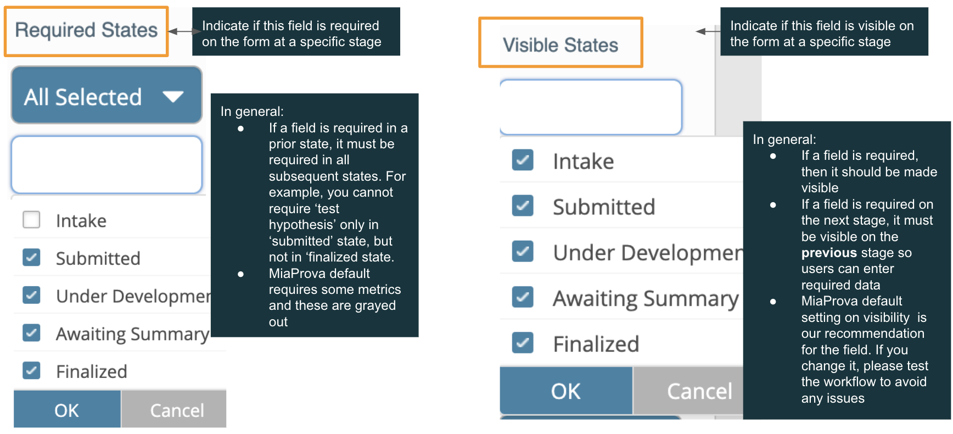Uncheck Finalized in Visible States list
953x434 pixels.
pos(523,342)
